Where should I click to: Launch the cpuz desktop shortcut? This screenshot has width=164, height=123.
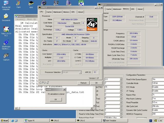pos(31,4)
